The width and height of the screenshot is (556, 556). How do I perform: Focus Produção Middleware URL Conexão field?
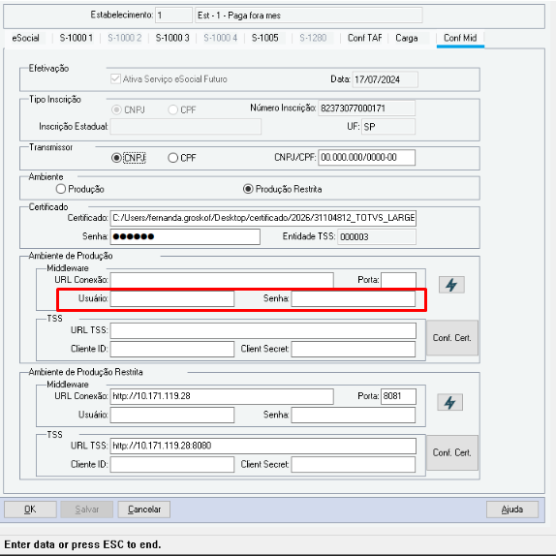(222, 280)
